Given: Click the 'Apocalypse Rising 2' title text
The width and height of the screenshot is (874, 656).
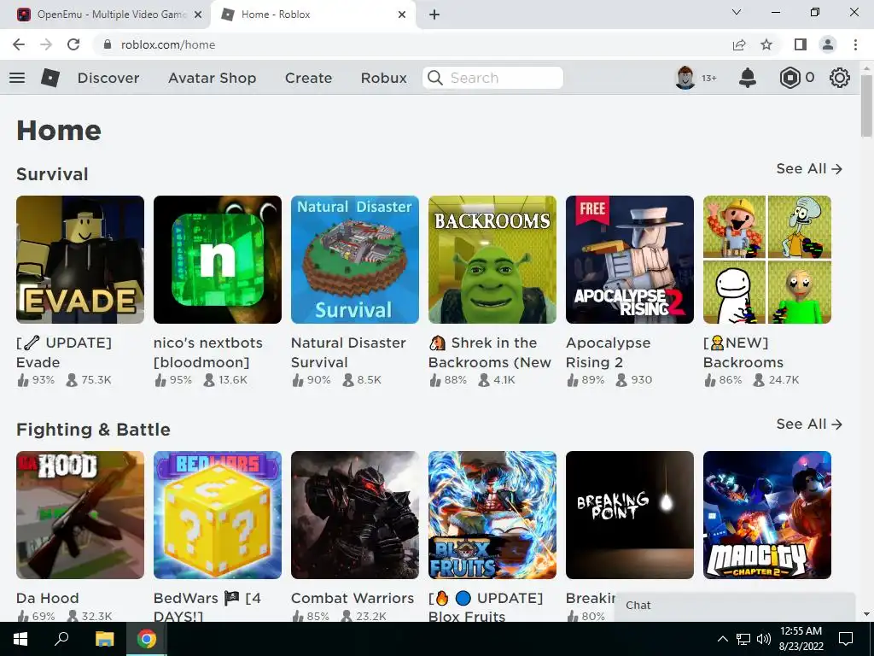Looking at the screenshot, I should pos(608,353).
